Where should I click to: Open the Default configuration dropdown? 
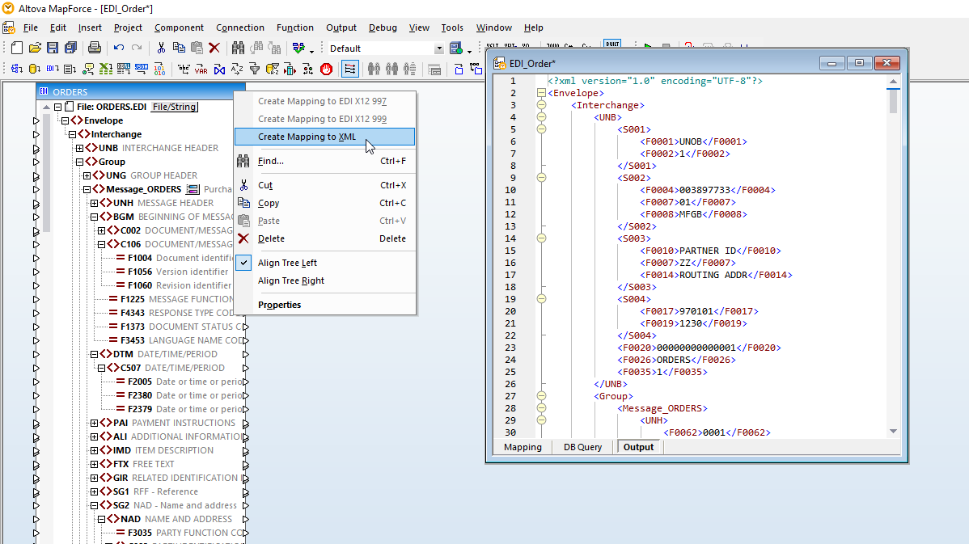click(438, 48)
